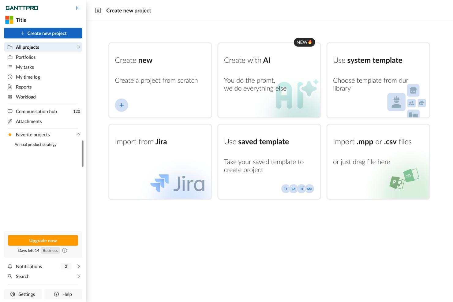The image size is (453, 302).
Task: Open the Workload view
Action: (x=43, y=97)
